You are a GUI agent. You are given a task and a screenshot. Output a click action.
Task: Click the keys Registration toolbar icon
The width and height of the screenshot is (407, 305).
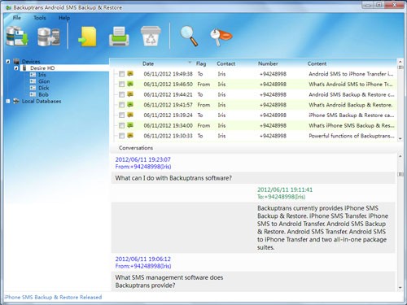[221, 37]
